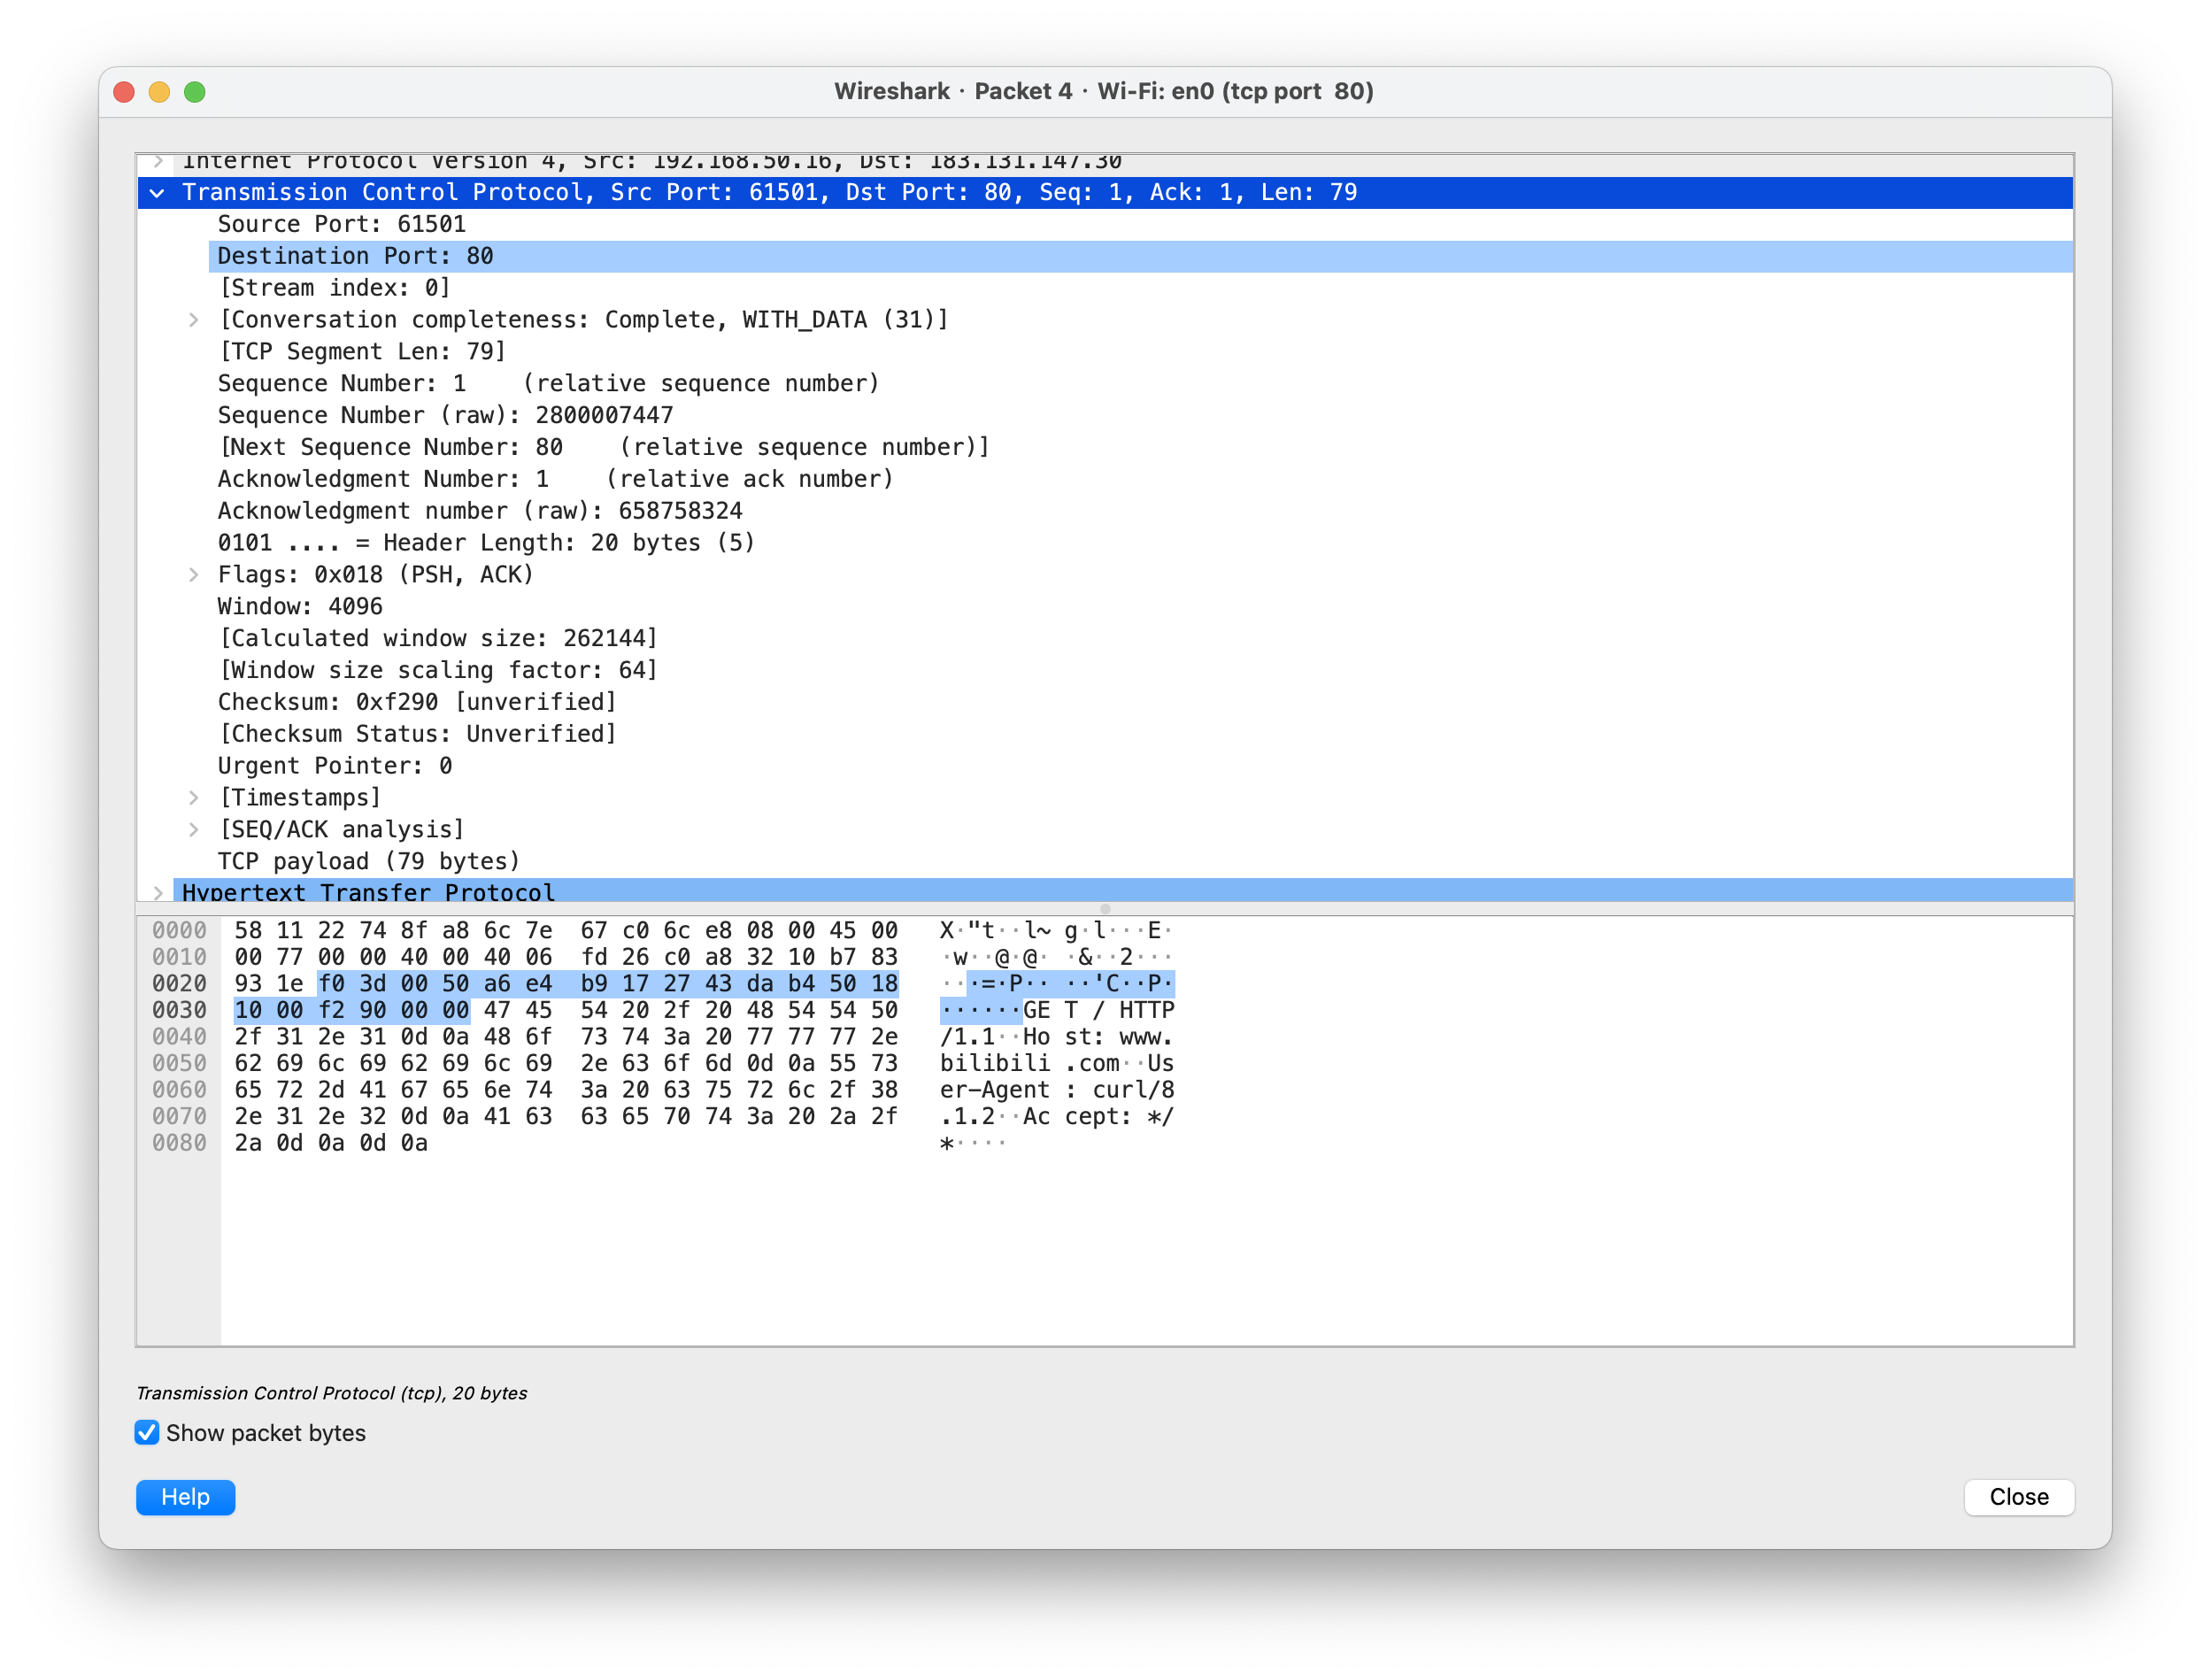Click the 0040 offset row in hex dump

pos(179,1037)
